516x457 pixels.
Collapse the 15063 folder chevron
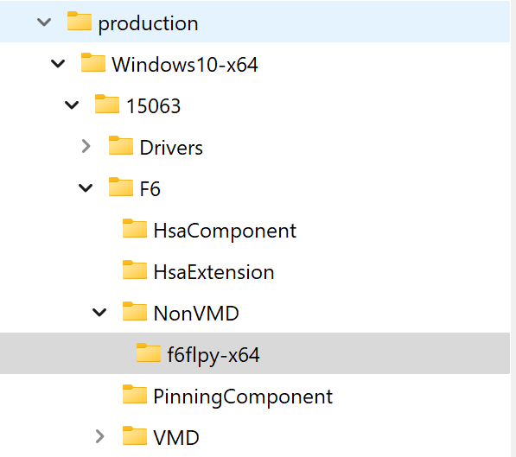(x=72, y=105)
